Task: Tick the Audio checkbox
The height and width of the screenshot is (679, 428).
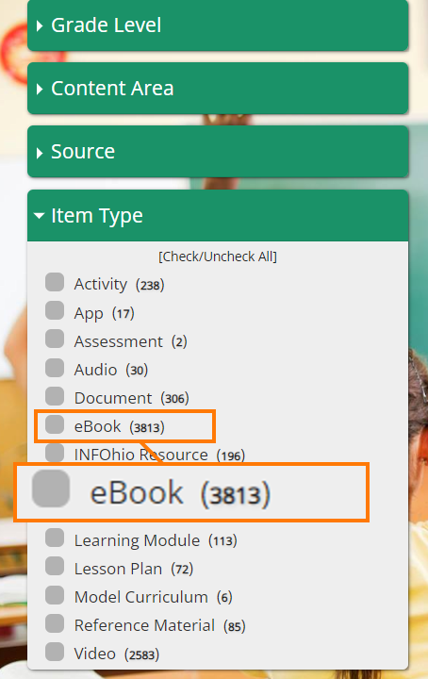Action: [x=55, y=368]
